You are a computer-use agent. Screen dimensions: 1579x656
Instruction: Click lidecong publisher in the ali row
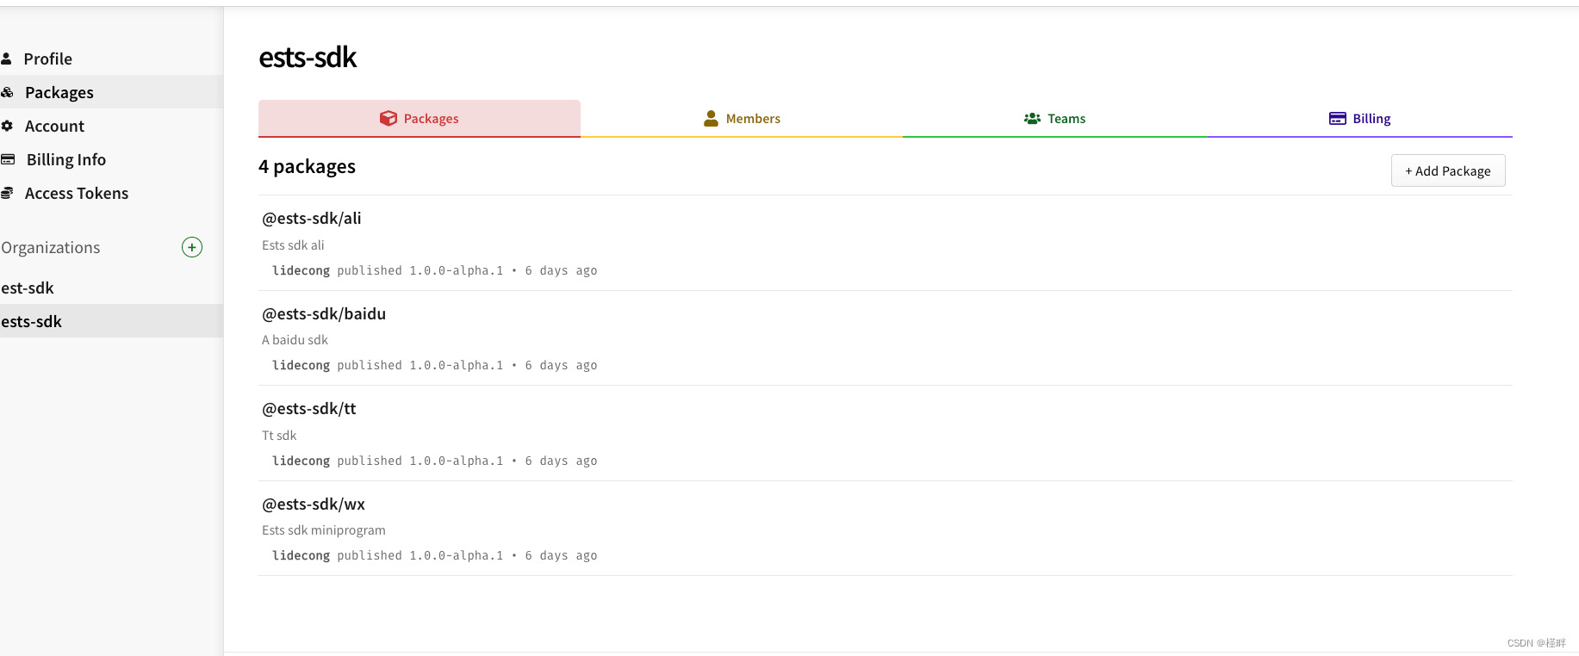302,270
